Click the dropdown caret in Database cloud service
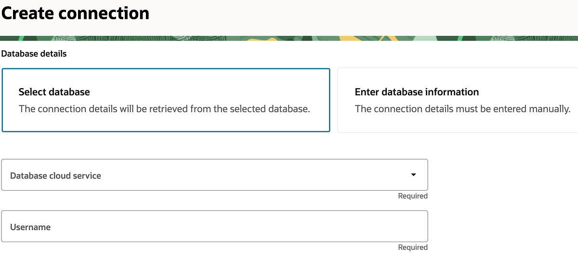This screenshot has width=578, height=258. point(413,175)
